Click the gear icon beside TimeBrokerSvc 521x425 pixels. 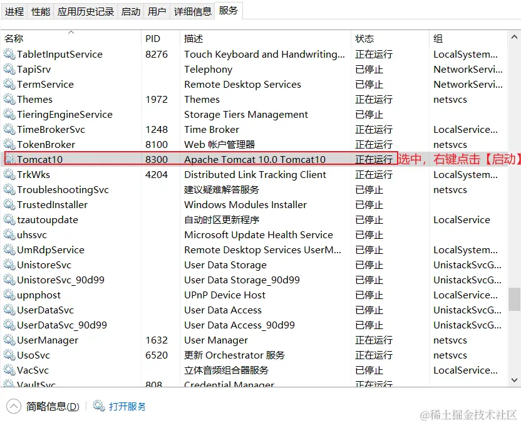[9, 129]
